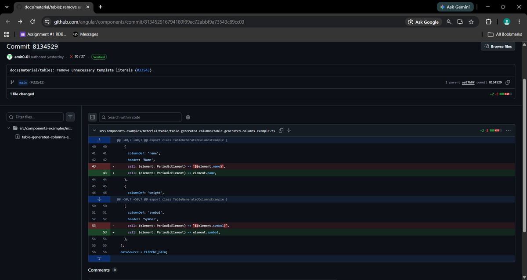Click the Comments heading
The width and height of the screenshot is (527, 280).
pos(99,270)
